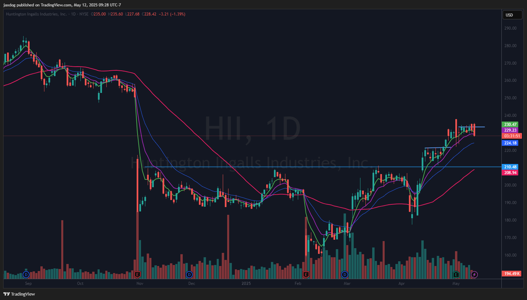
Task: Click the 270.00 price axis label
Action: coord(510,63)
